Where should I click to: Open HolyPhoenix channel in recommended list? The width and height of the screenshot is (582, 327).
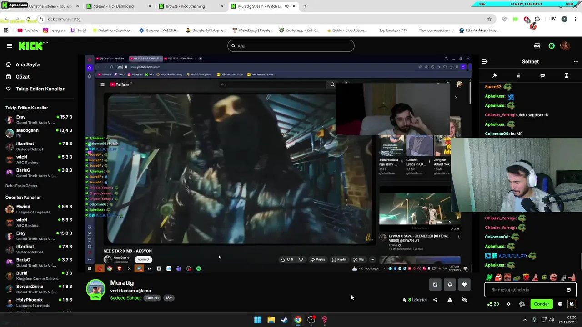click(39, 302)
